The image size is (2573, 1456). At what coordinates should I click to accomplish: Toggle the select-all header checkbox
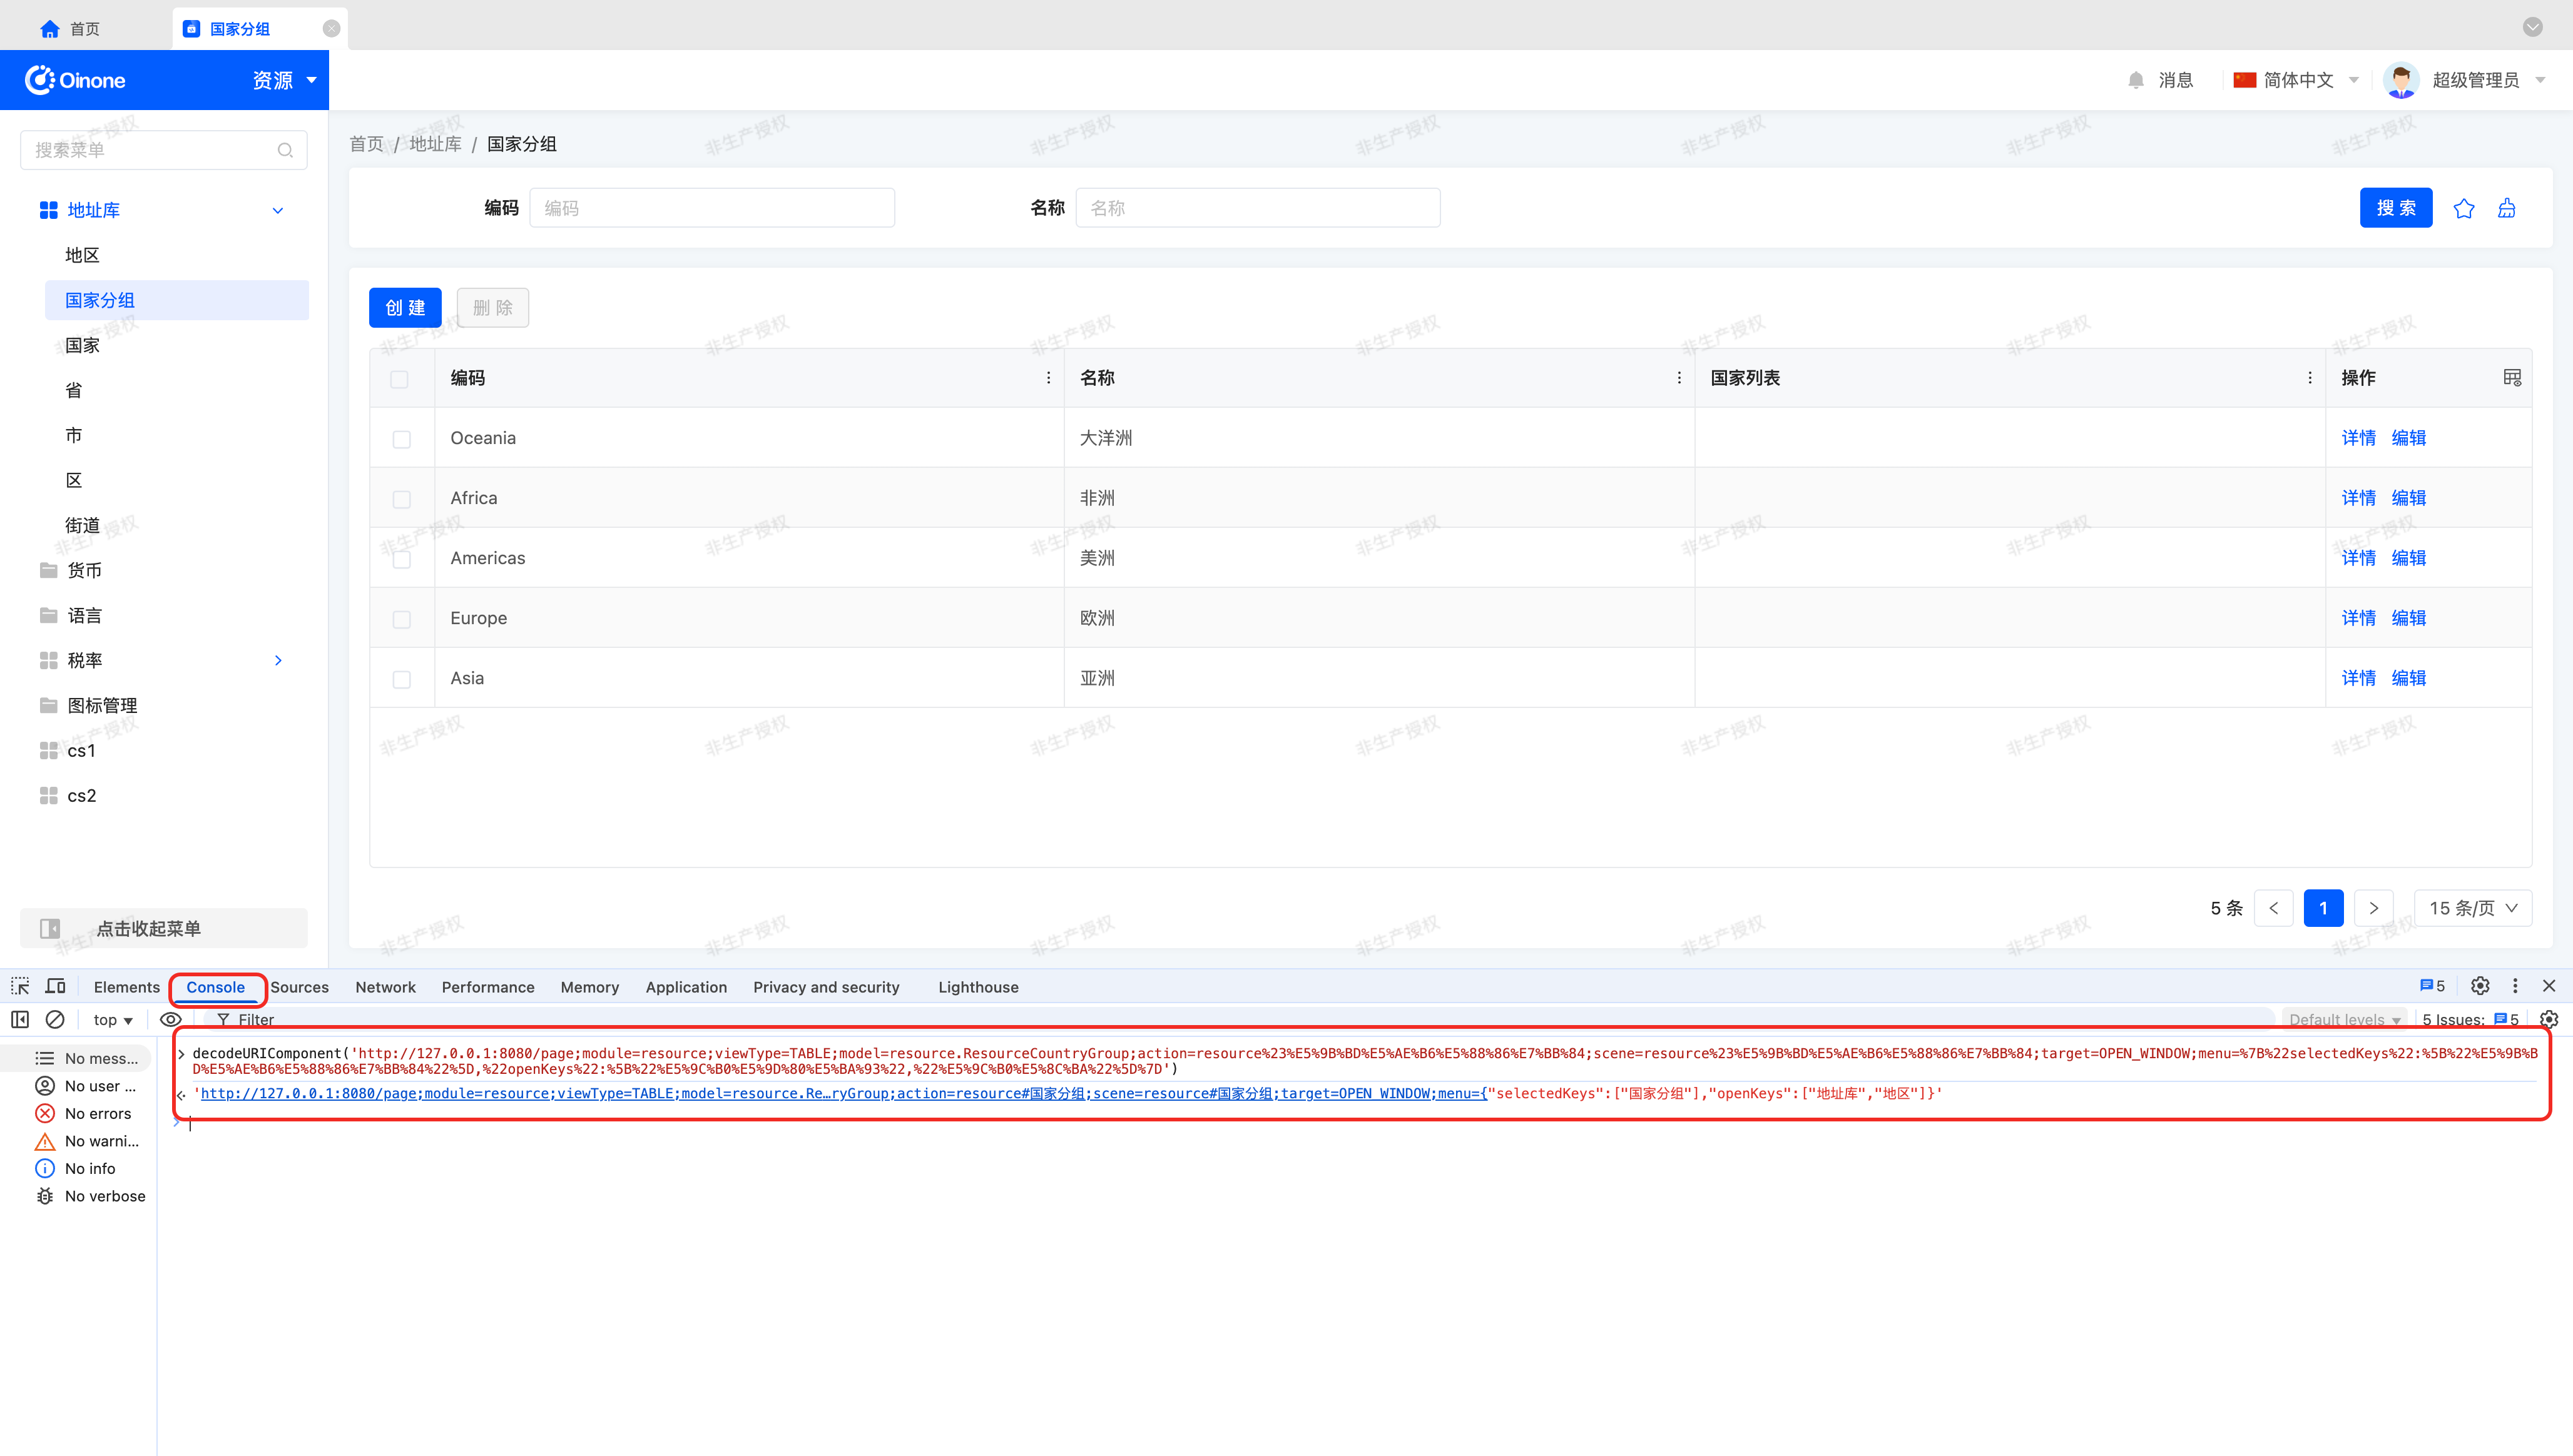click(x=399, y=379)
